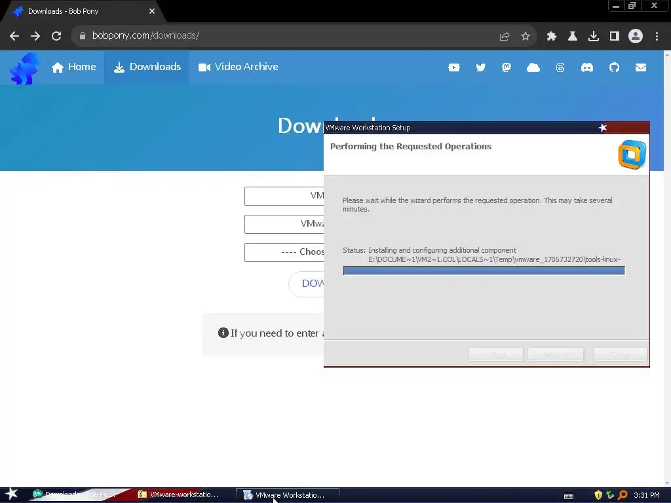Click the installation progress bar

484,270
